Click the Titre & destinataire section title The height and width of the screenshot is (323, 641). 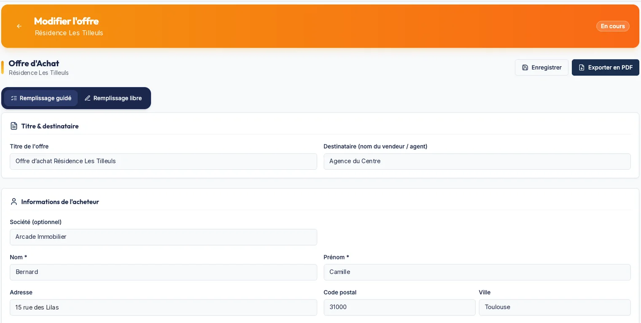click(50, 126)
